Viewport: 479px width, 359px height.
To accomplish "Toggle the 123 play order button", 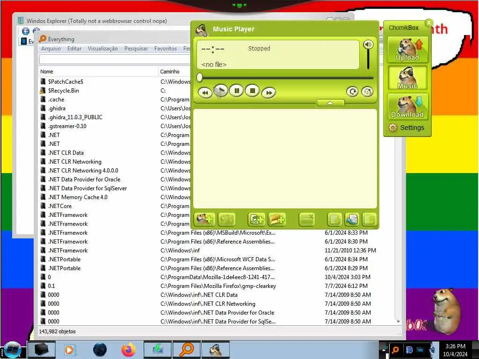I will (x=367, y=92).
